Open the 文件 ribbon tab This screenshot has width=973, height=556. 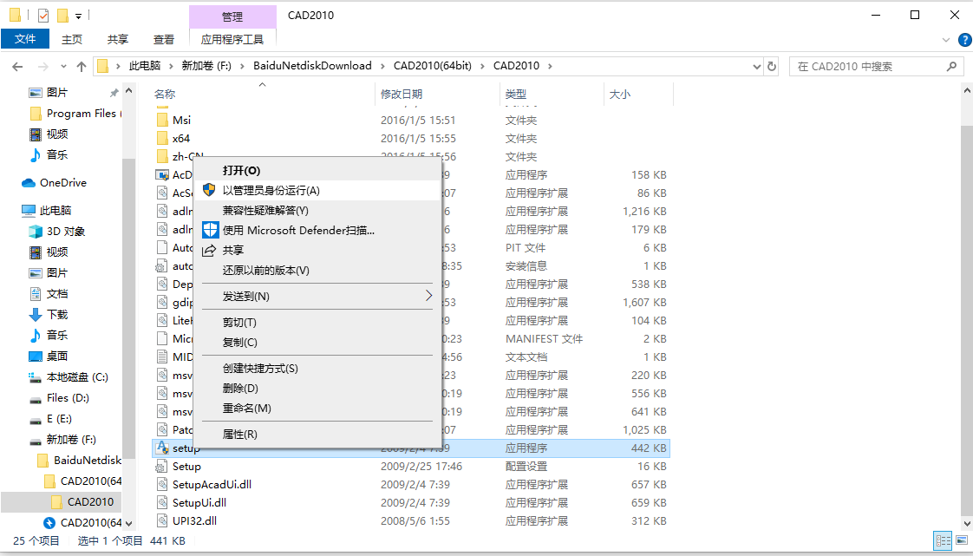pyautogui.click(x=25, y=39)
